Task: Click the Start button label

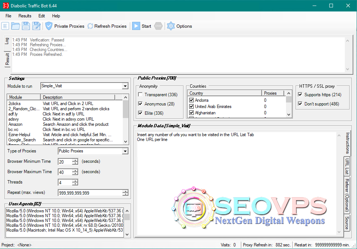Action: (x=146, y=26)
